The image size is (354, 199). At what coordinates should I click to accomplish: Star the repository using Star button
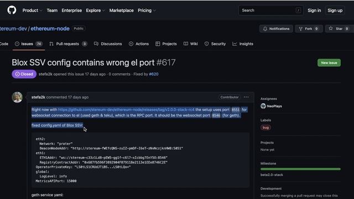pyautogui.click(x=339, y=29)
